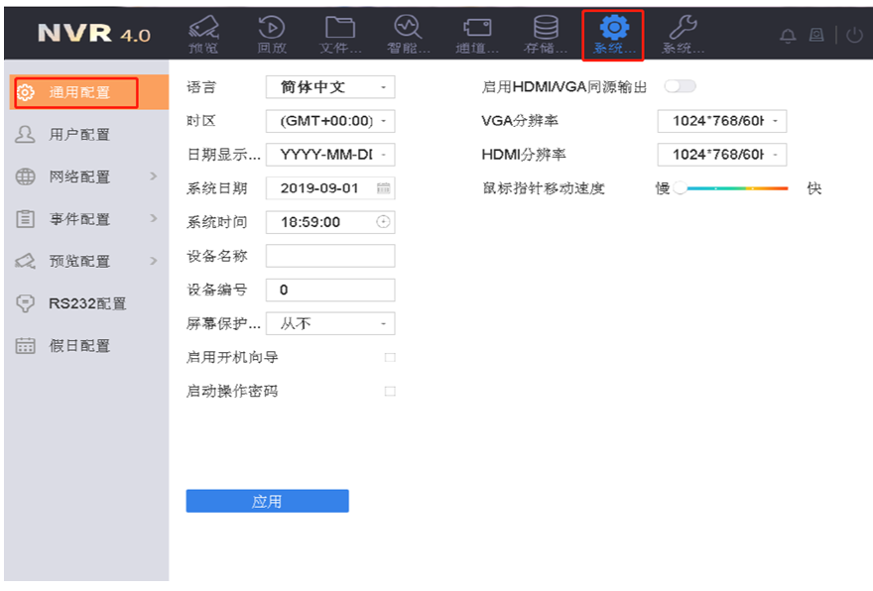Click the alarm bell notification icon
Screen dimensions: 873x591
[x=788, y=36]
